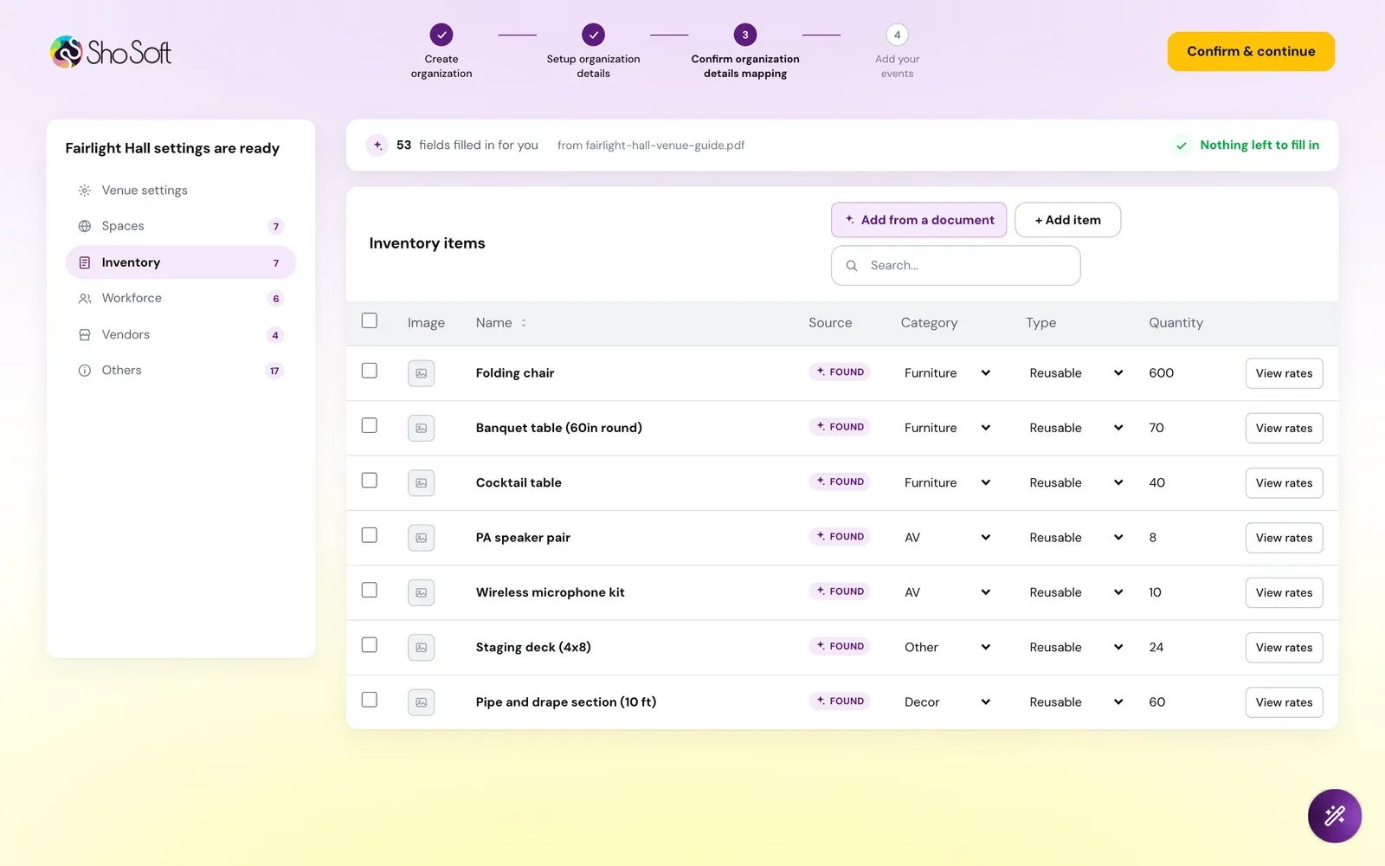Check the PA speaker pair row checkbox

[370, 535]
